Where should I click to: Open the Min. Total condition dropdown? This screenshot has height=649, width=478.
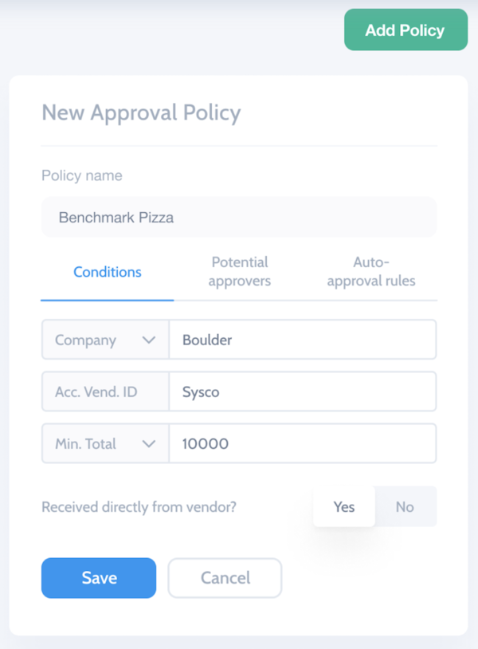(104, 443)
